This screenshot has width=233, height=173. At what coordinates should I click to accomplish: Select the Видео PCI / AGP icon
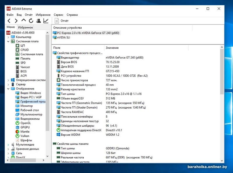tap(17, 97)
